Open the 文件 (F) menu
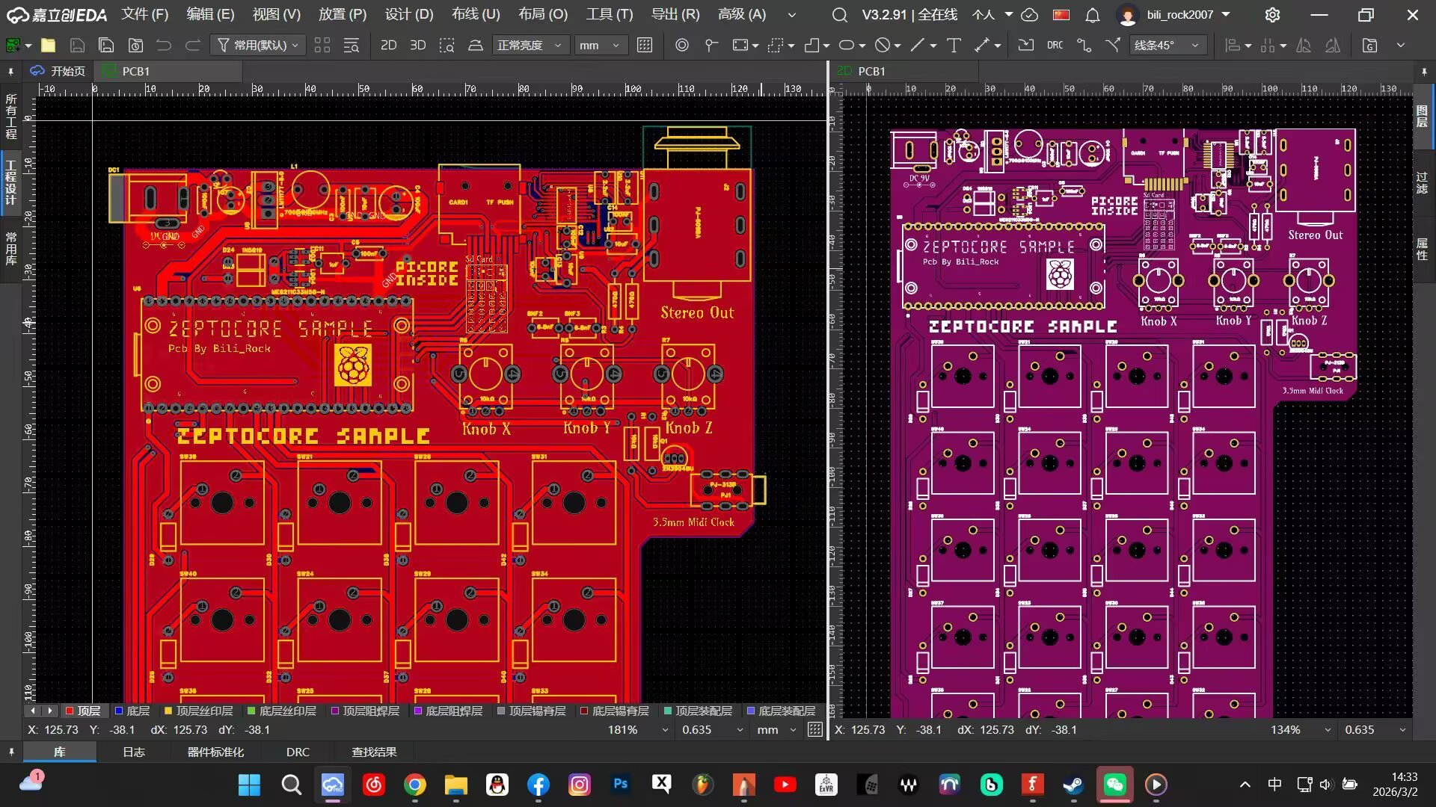1436x807 pixels. pos(145,15)
